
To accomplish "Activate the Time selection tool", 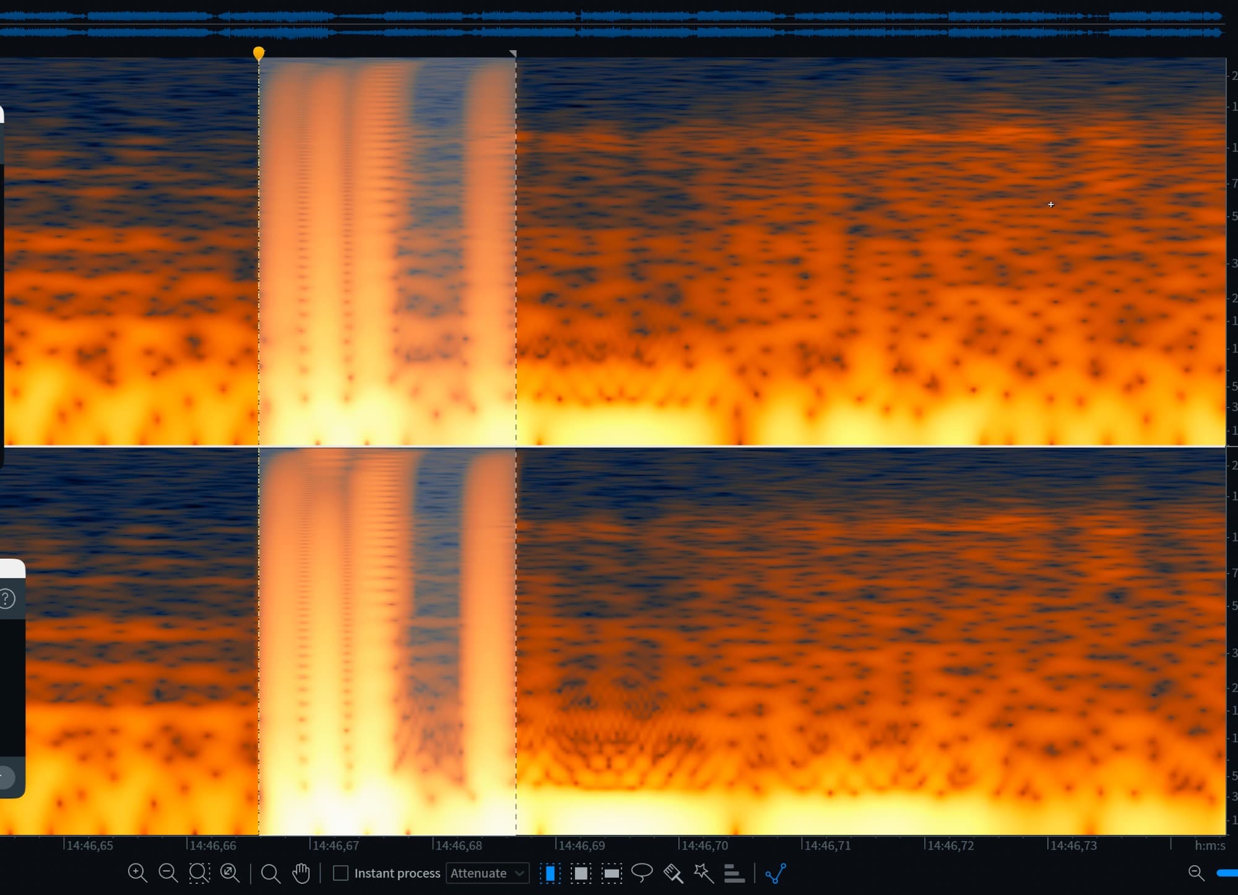I will coord(550,873).
